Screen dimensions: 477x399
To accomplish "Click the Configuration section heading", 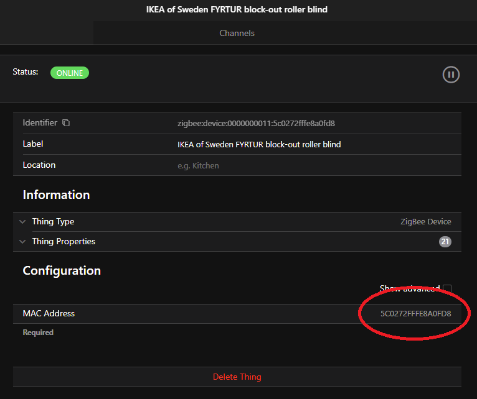I will (62, 271).
